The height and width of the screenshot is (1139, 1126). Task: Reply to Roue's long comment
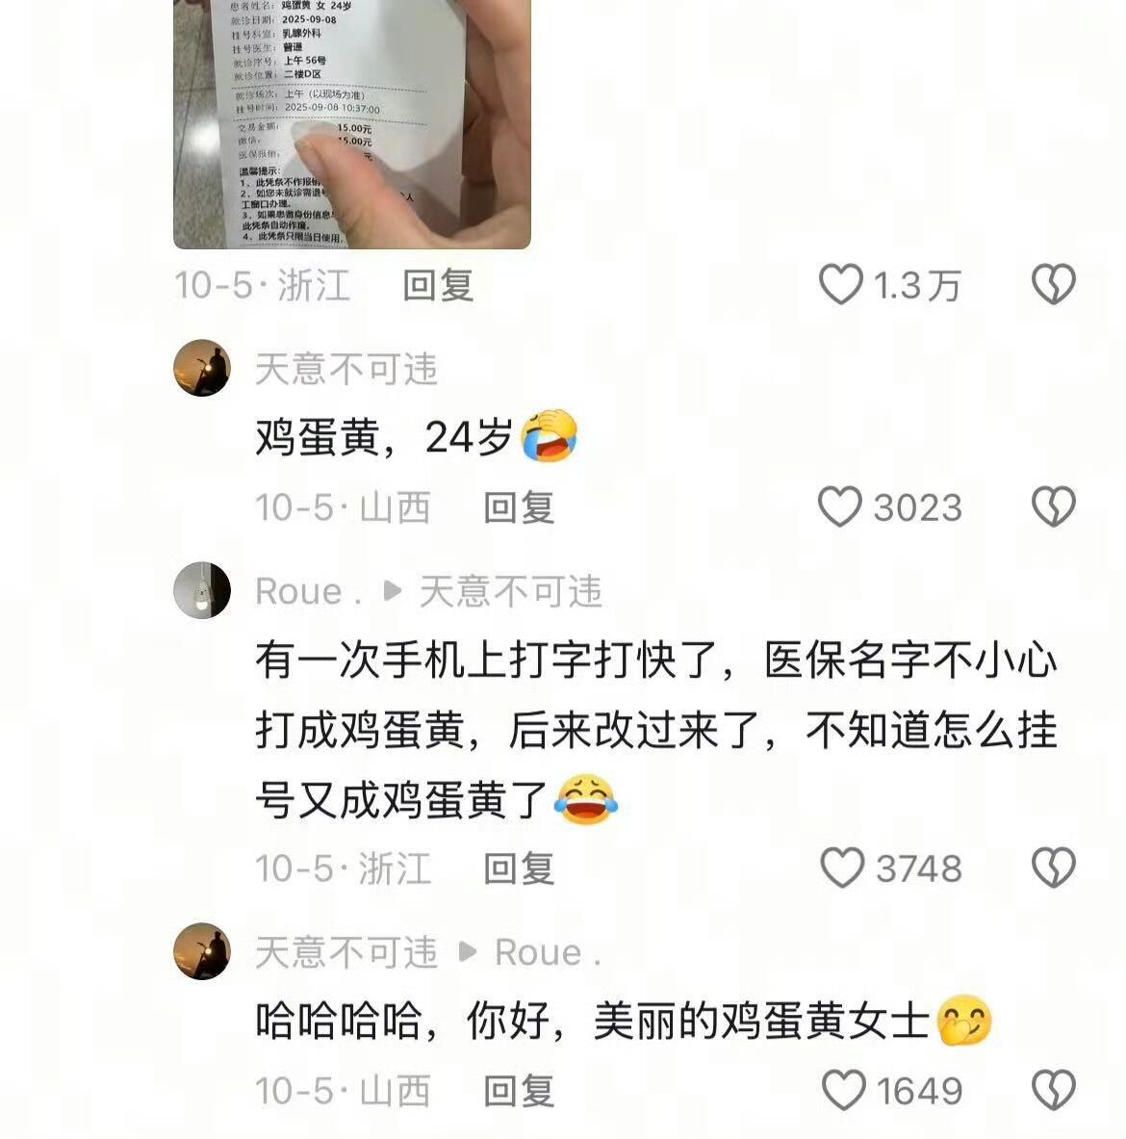pyautogui.click(x=519, y=868)
